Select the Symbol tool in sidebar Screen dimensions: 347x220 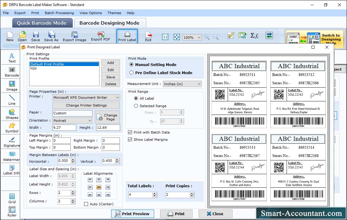(12, 128)
